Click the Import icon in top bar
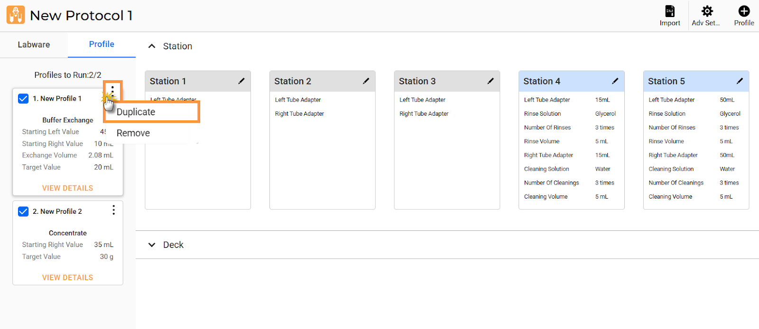 pyautogui.click(x=669, y=11)
